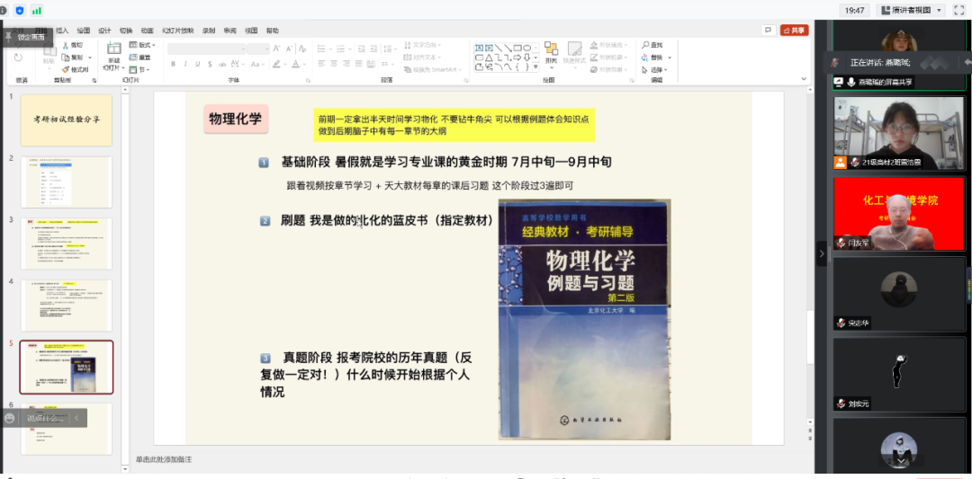This screenshot has width=972, height=479.
Task: Switch to the 动画 (Animations) tab
Action: click(x=147, y=30)
